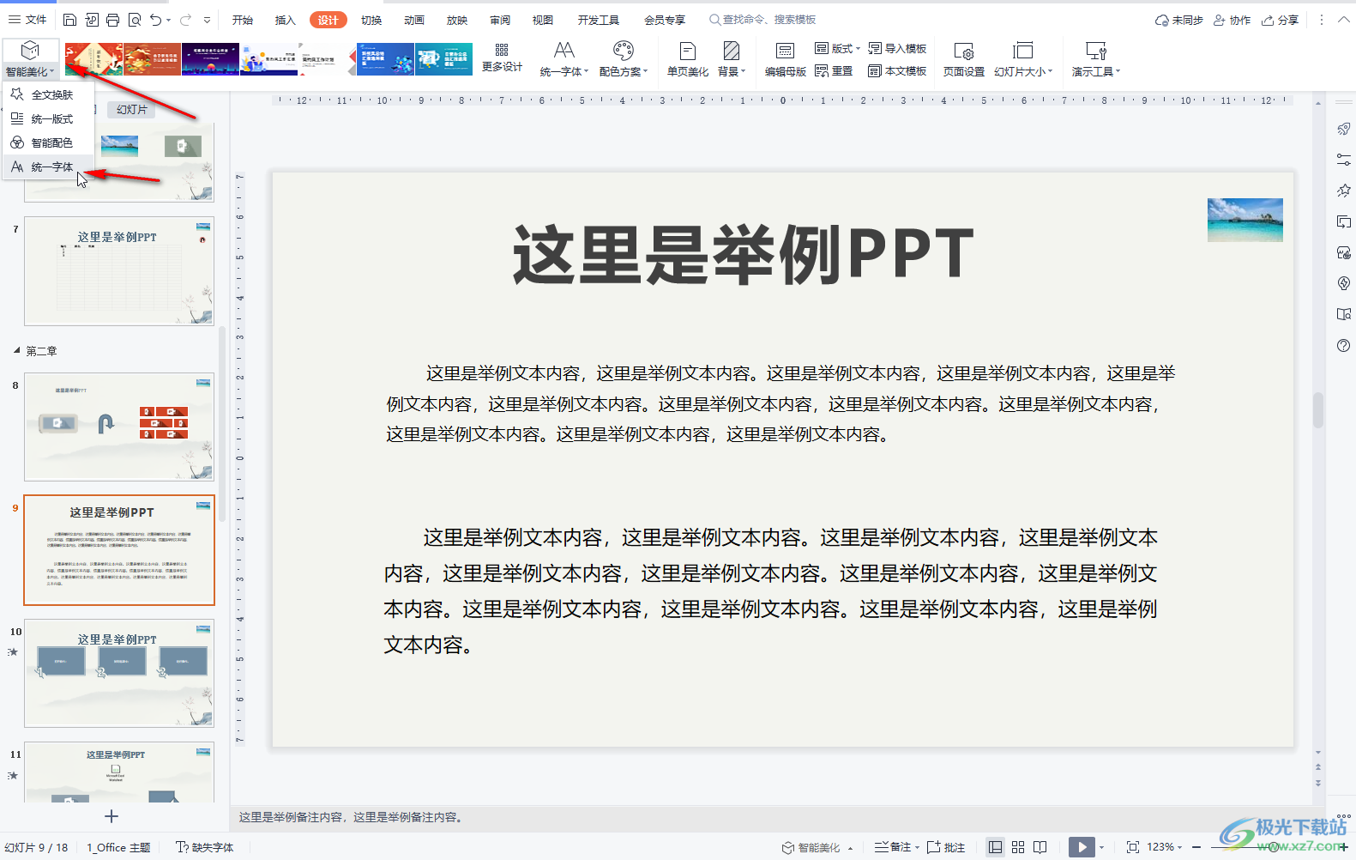Click the 未同步 cloud sync button
The width and height of the screenshot is (1356, 860).
pos(1179,20)
